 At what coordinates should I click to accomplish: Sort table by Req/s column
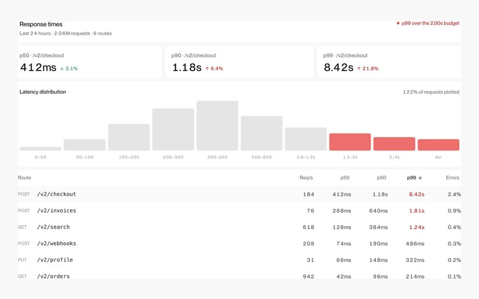coord(306,178)
